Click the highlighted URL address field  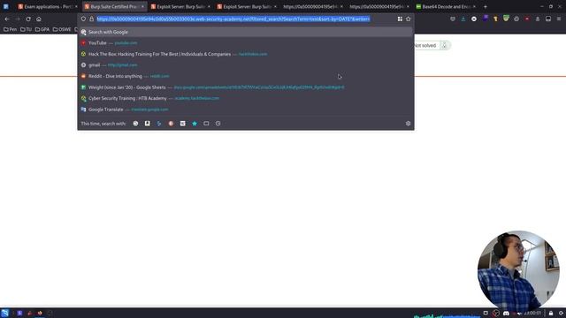[233, 19]
